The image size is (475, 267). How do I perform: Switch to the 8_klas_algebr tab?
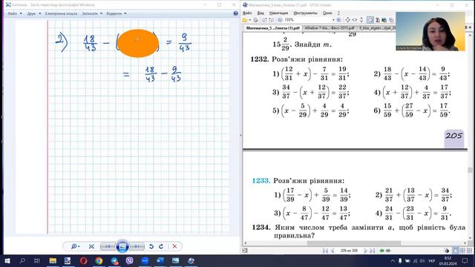[x=377, y=28]
